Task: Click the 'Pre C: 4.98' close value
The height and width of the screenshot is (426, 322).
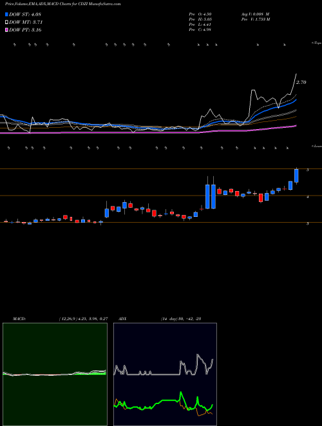Action: (x=200, y=30)
